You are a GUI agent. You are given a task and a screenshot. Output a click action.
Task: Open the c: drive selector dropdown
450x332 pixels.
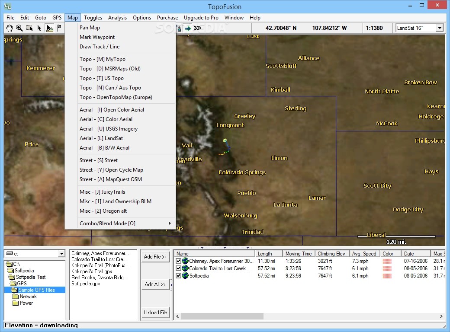click(x=61, y=254)
